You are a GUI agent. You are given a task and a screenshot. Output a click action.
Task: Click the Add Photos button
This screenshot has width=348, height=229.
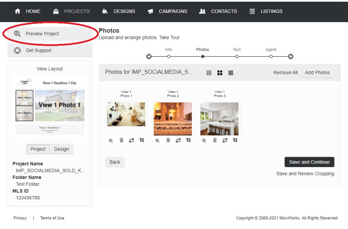click(x=317, y=72)
